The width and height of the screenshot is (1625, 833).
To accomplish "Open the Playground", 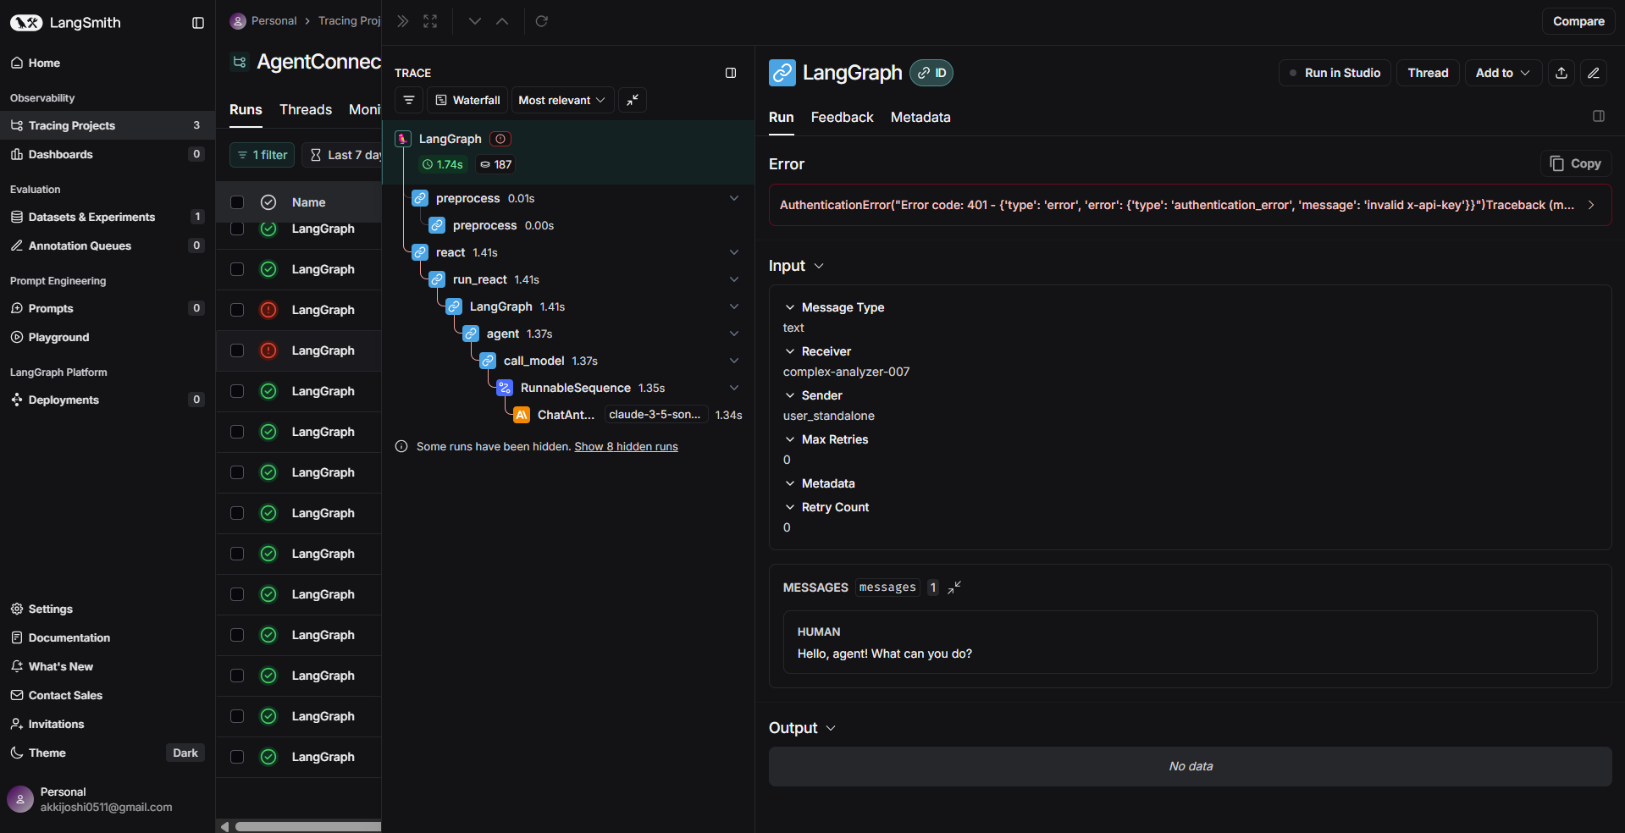I will pyautogui.click(x=108, y=337).
